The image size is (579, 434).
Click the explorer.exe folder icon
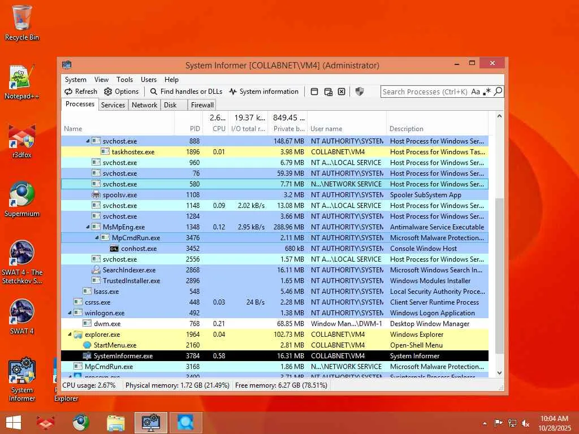[x=78, y=335]
